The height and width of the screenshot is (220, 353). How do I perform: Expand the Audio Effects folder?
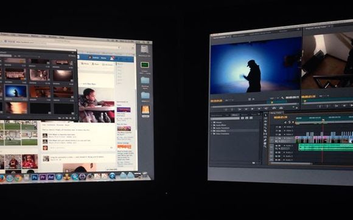(x=212, y=125)
